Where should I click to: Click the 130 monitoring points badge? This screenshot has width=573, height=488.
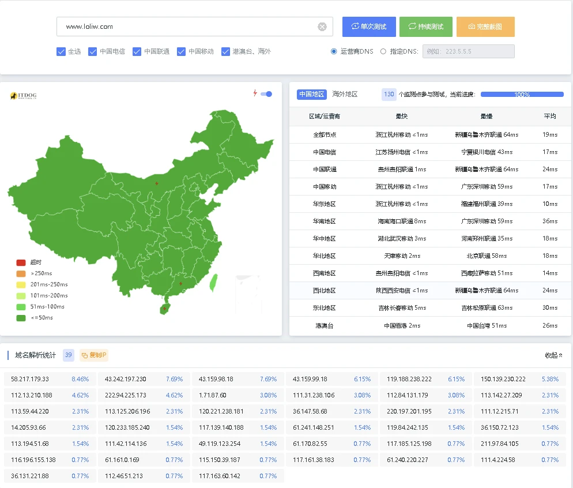click(x=389, y=94)
